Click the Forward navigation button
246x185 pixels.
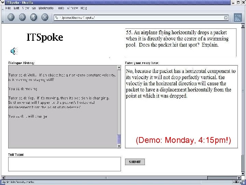(22, 17)
